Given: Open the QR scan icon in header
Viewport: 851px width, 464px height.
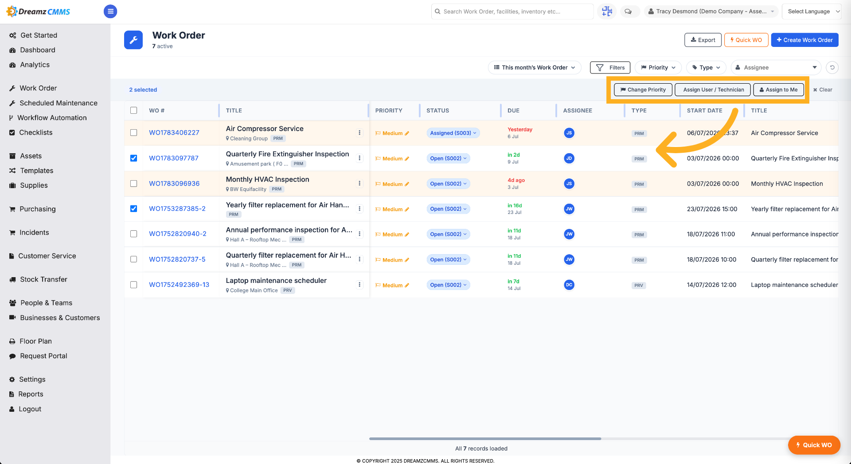Looking at the screenshot, I should pyautogui.click(x=607, y=12).
